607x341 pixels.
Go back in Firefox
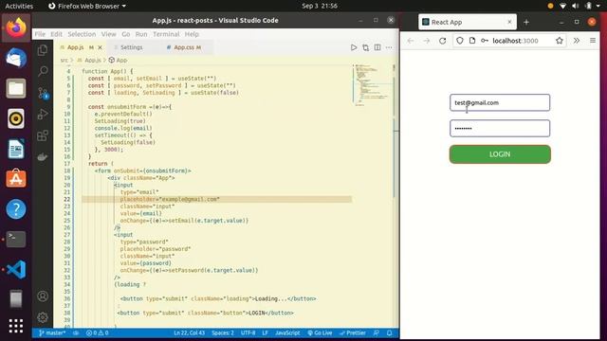click(411, 41)
